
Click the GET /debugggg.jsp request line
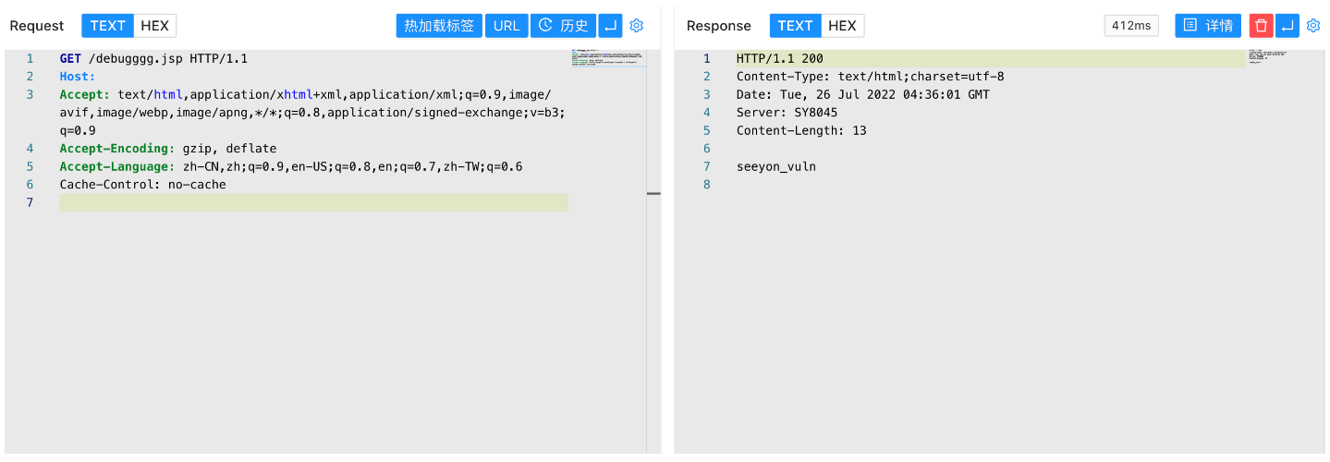(153, 58)
